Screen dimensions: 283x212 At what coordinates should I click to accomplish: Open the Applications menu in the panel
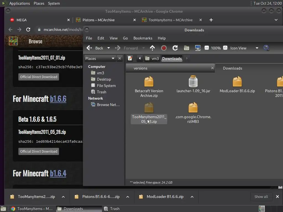coord(20,3)
